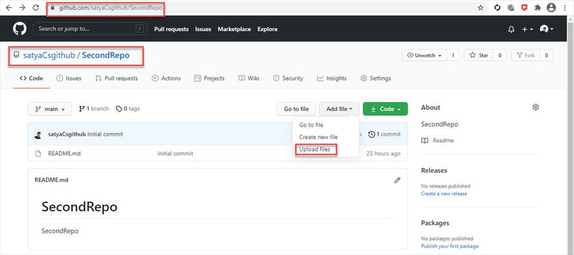The height and width of the screenshot is (255, 574).
Task: Click the Go to file button
Action: 296,109
